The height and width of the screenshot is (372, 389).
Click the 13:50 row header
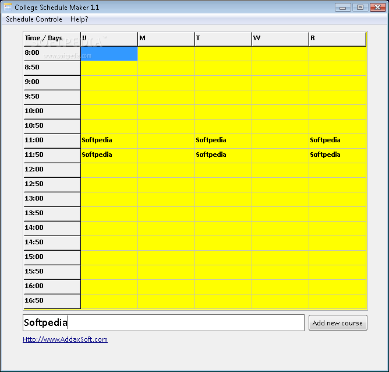(52, 214)
